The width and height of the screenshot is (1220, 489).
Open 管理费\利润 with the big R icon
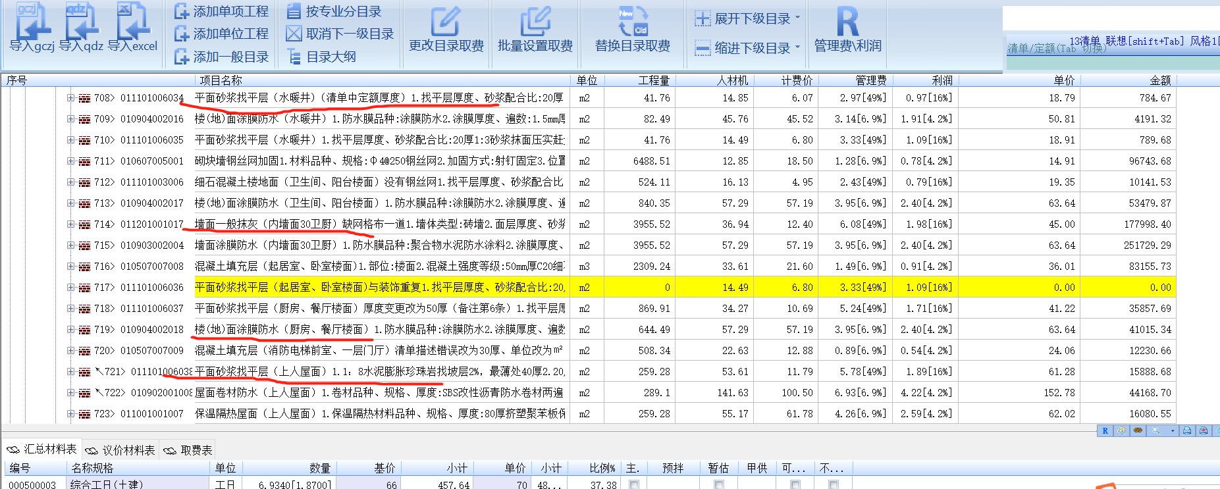[848, 30]
